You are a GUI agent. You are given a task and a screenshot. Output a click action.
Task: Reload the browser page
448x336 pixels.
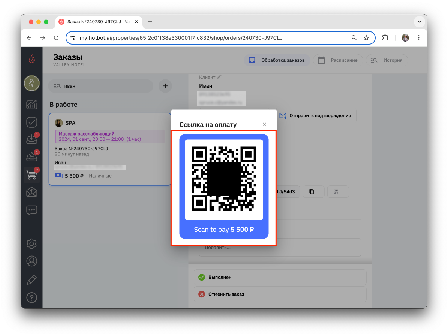pyautogui.click(x=56, y=38)
